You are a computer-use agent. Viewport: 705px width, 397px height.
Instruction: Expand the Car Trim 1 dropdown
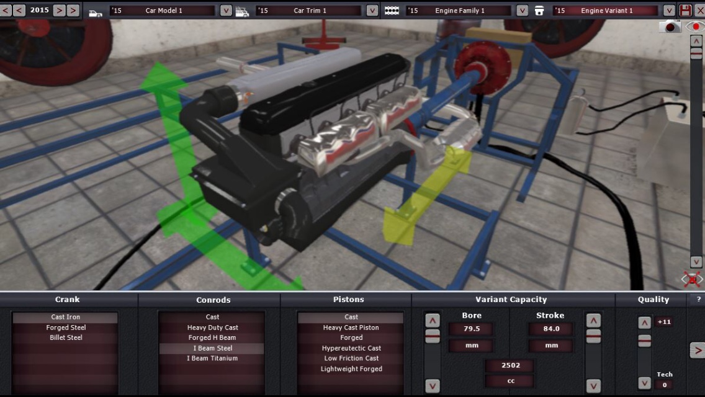(x=372, y=11)
